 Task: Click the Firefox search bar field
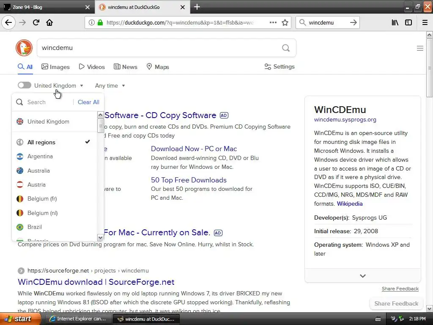coord(327,22)
